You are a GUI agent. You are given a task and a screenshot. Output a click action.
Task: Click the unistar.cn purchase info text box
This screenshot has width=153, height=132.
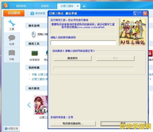(x=83, y=29)
